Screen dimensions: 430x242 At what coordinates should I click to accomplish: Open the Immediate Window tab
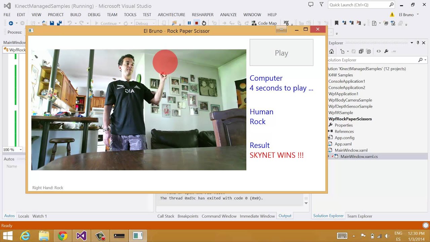point(257,216)
